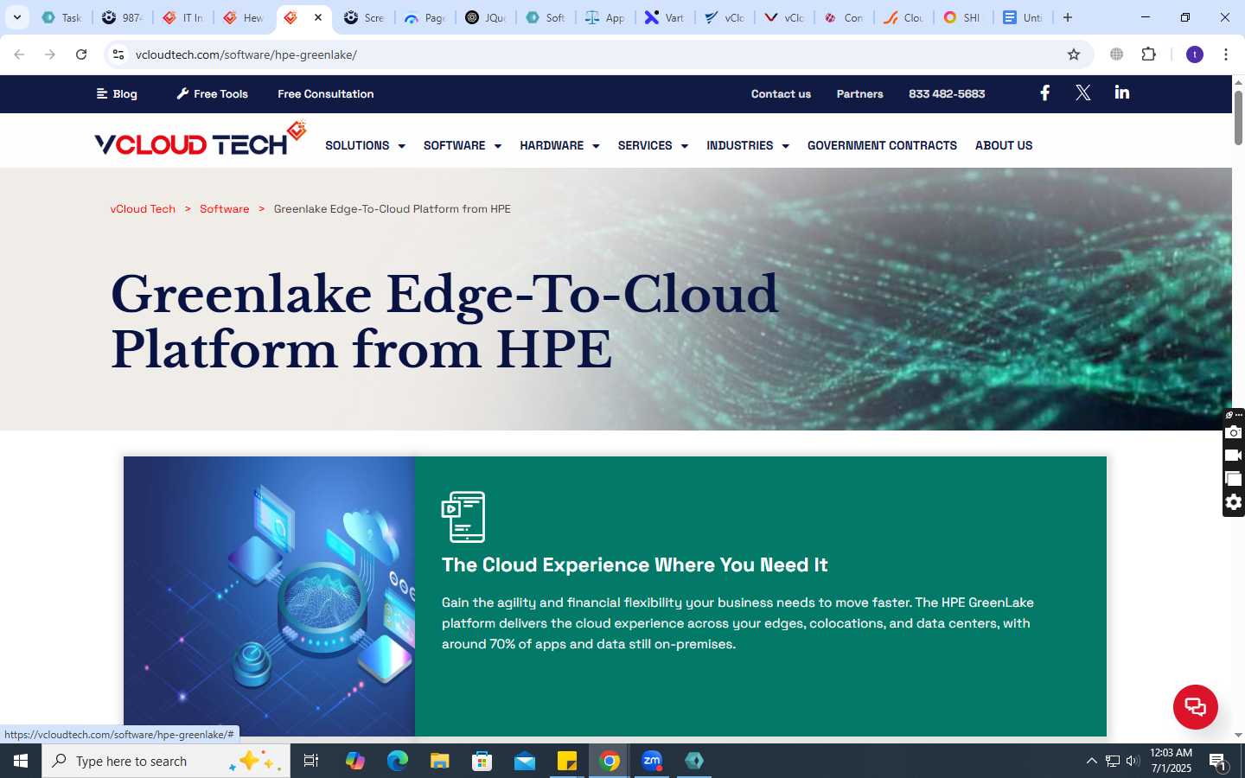Open Sticky Notes from the taskbar

[x=567, y=761]
